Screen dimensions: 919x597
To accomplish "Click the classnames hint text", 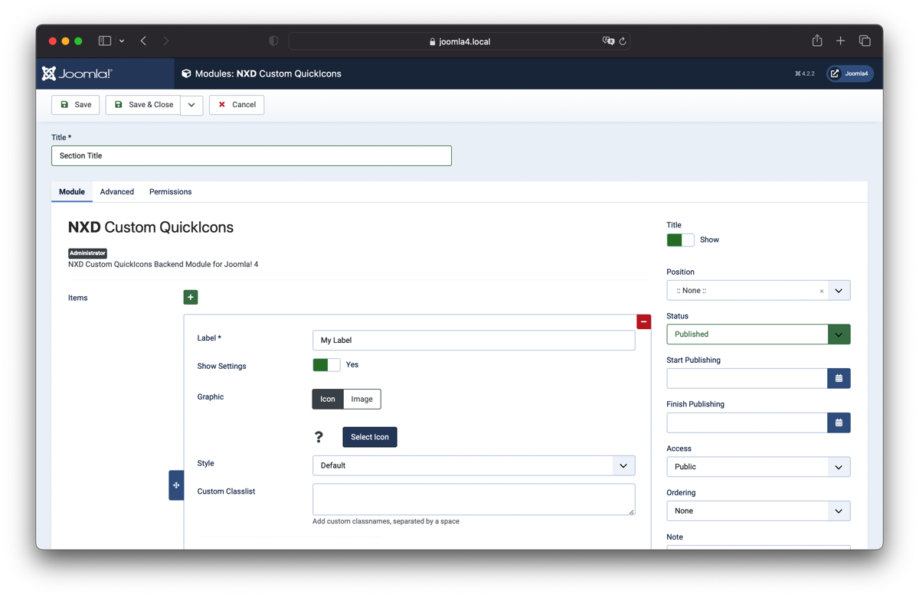I will point(386,521).
